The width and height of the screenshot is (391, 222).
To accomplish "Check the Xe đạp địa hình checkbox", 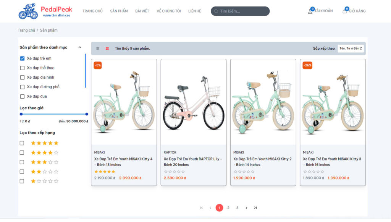I will (22, 77).
